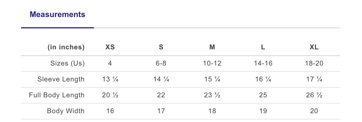Click the "Body Width" row label
Image resolution: width=362 pixels, height=122 pixels.
click(x=66, y=111)
